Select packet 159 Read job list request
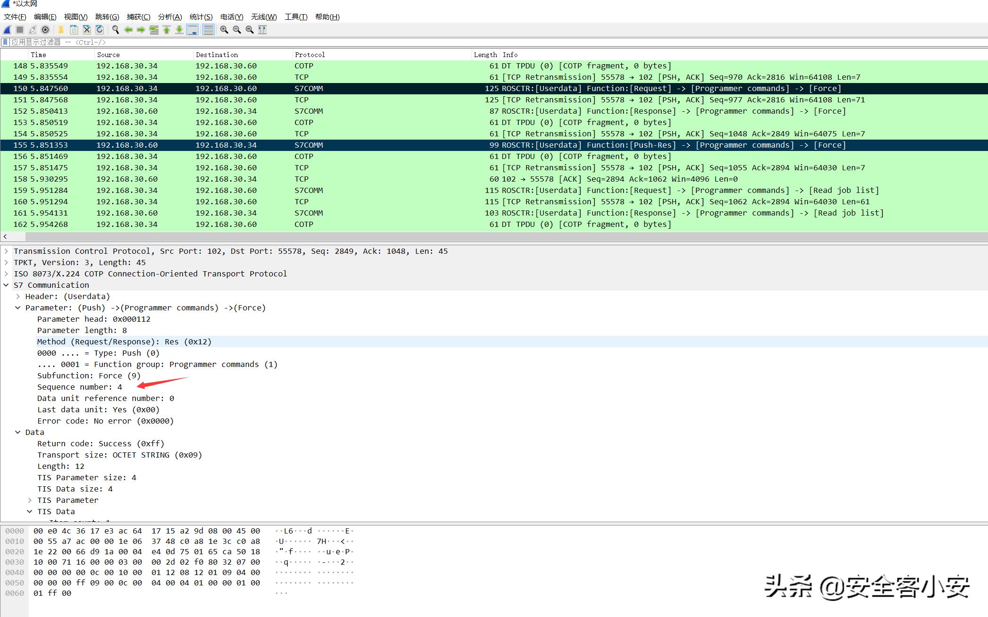The height and width of the screenshot is (617, 988). (x=330, y=191)
